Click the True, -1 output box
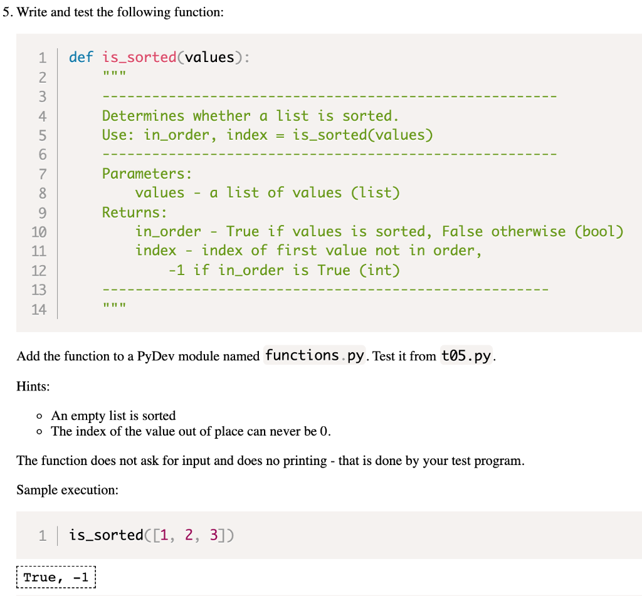The image size is (642, 596). 55,577
